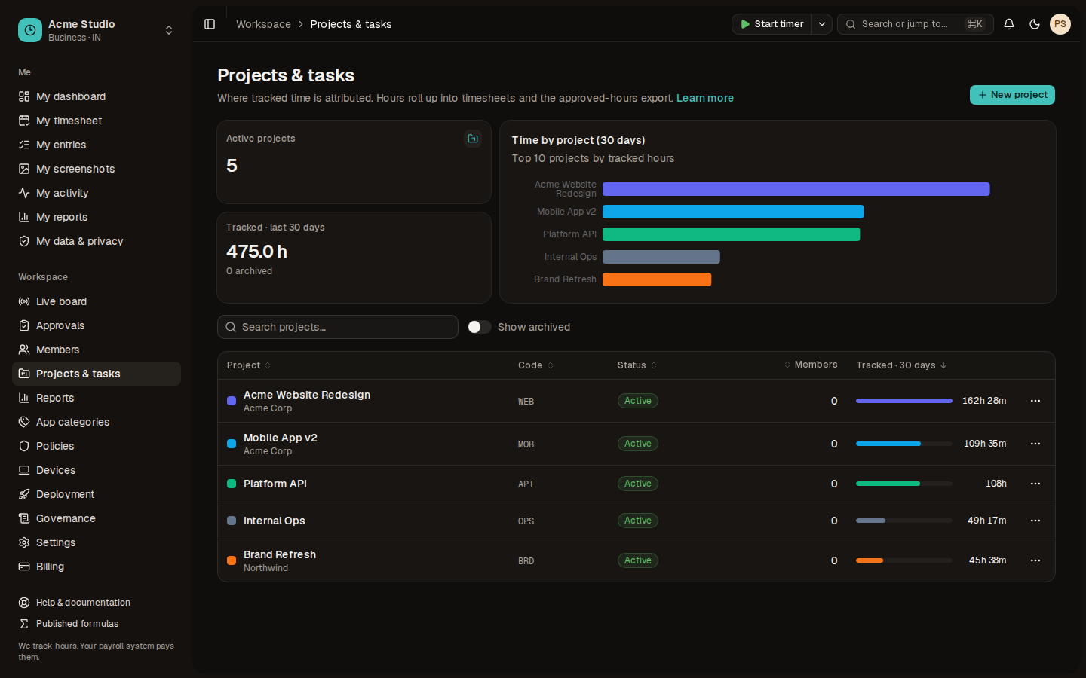The width and height of the screenshot is (1086, 678).
Task: Open actions menu for Acme Website Redesign
Action: [1035, 401]
